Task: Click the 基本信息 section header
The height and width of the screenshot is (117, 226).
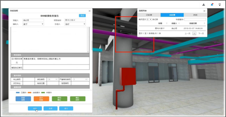Action: [x=50, y=75]
